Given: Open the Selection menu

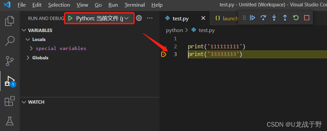Looking at the screenshot, I should (59, 5).
